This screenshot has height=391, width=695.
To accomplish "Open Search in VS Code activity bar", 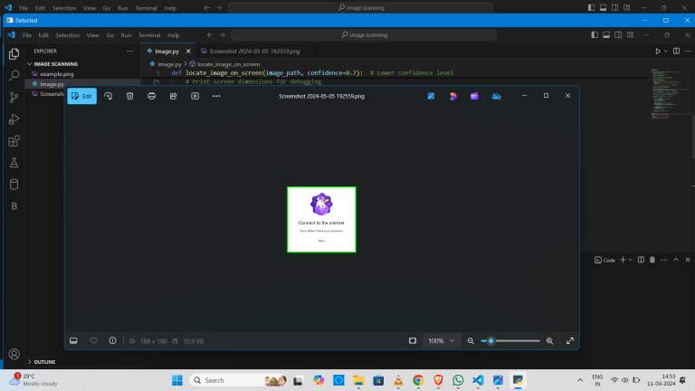I will pos(14,75).
